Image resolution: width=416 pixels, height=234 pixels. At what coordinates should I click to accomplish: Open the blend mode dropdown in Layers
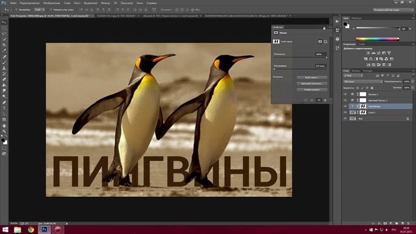(x=363, y=82)
